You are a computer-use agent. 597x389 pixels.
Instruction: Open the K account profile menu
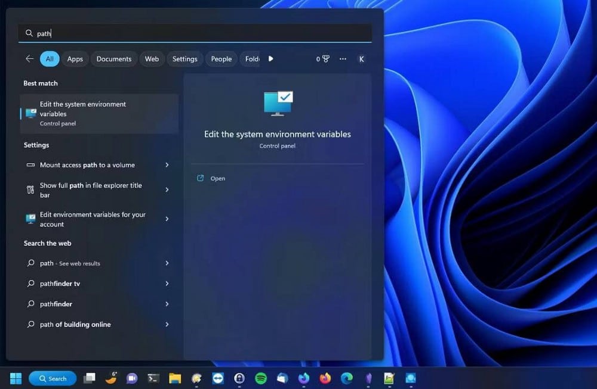tap(361, 59)
